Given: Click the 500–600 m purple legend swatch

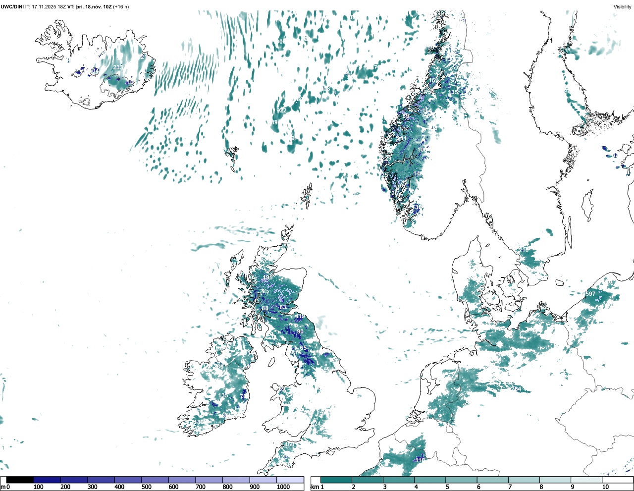Looking at the screenshot, I should coord(155,480).
